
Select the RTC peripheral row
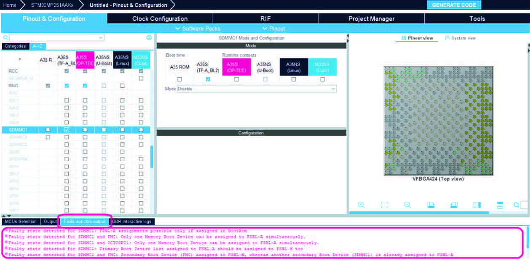76,93
